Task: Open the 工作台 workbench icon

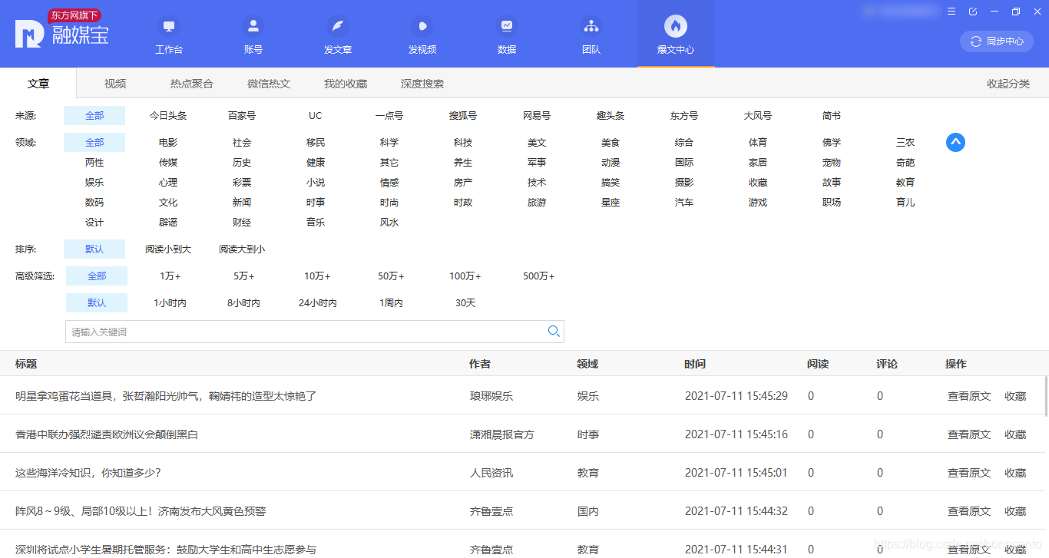Action: (169, 26)
